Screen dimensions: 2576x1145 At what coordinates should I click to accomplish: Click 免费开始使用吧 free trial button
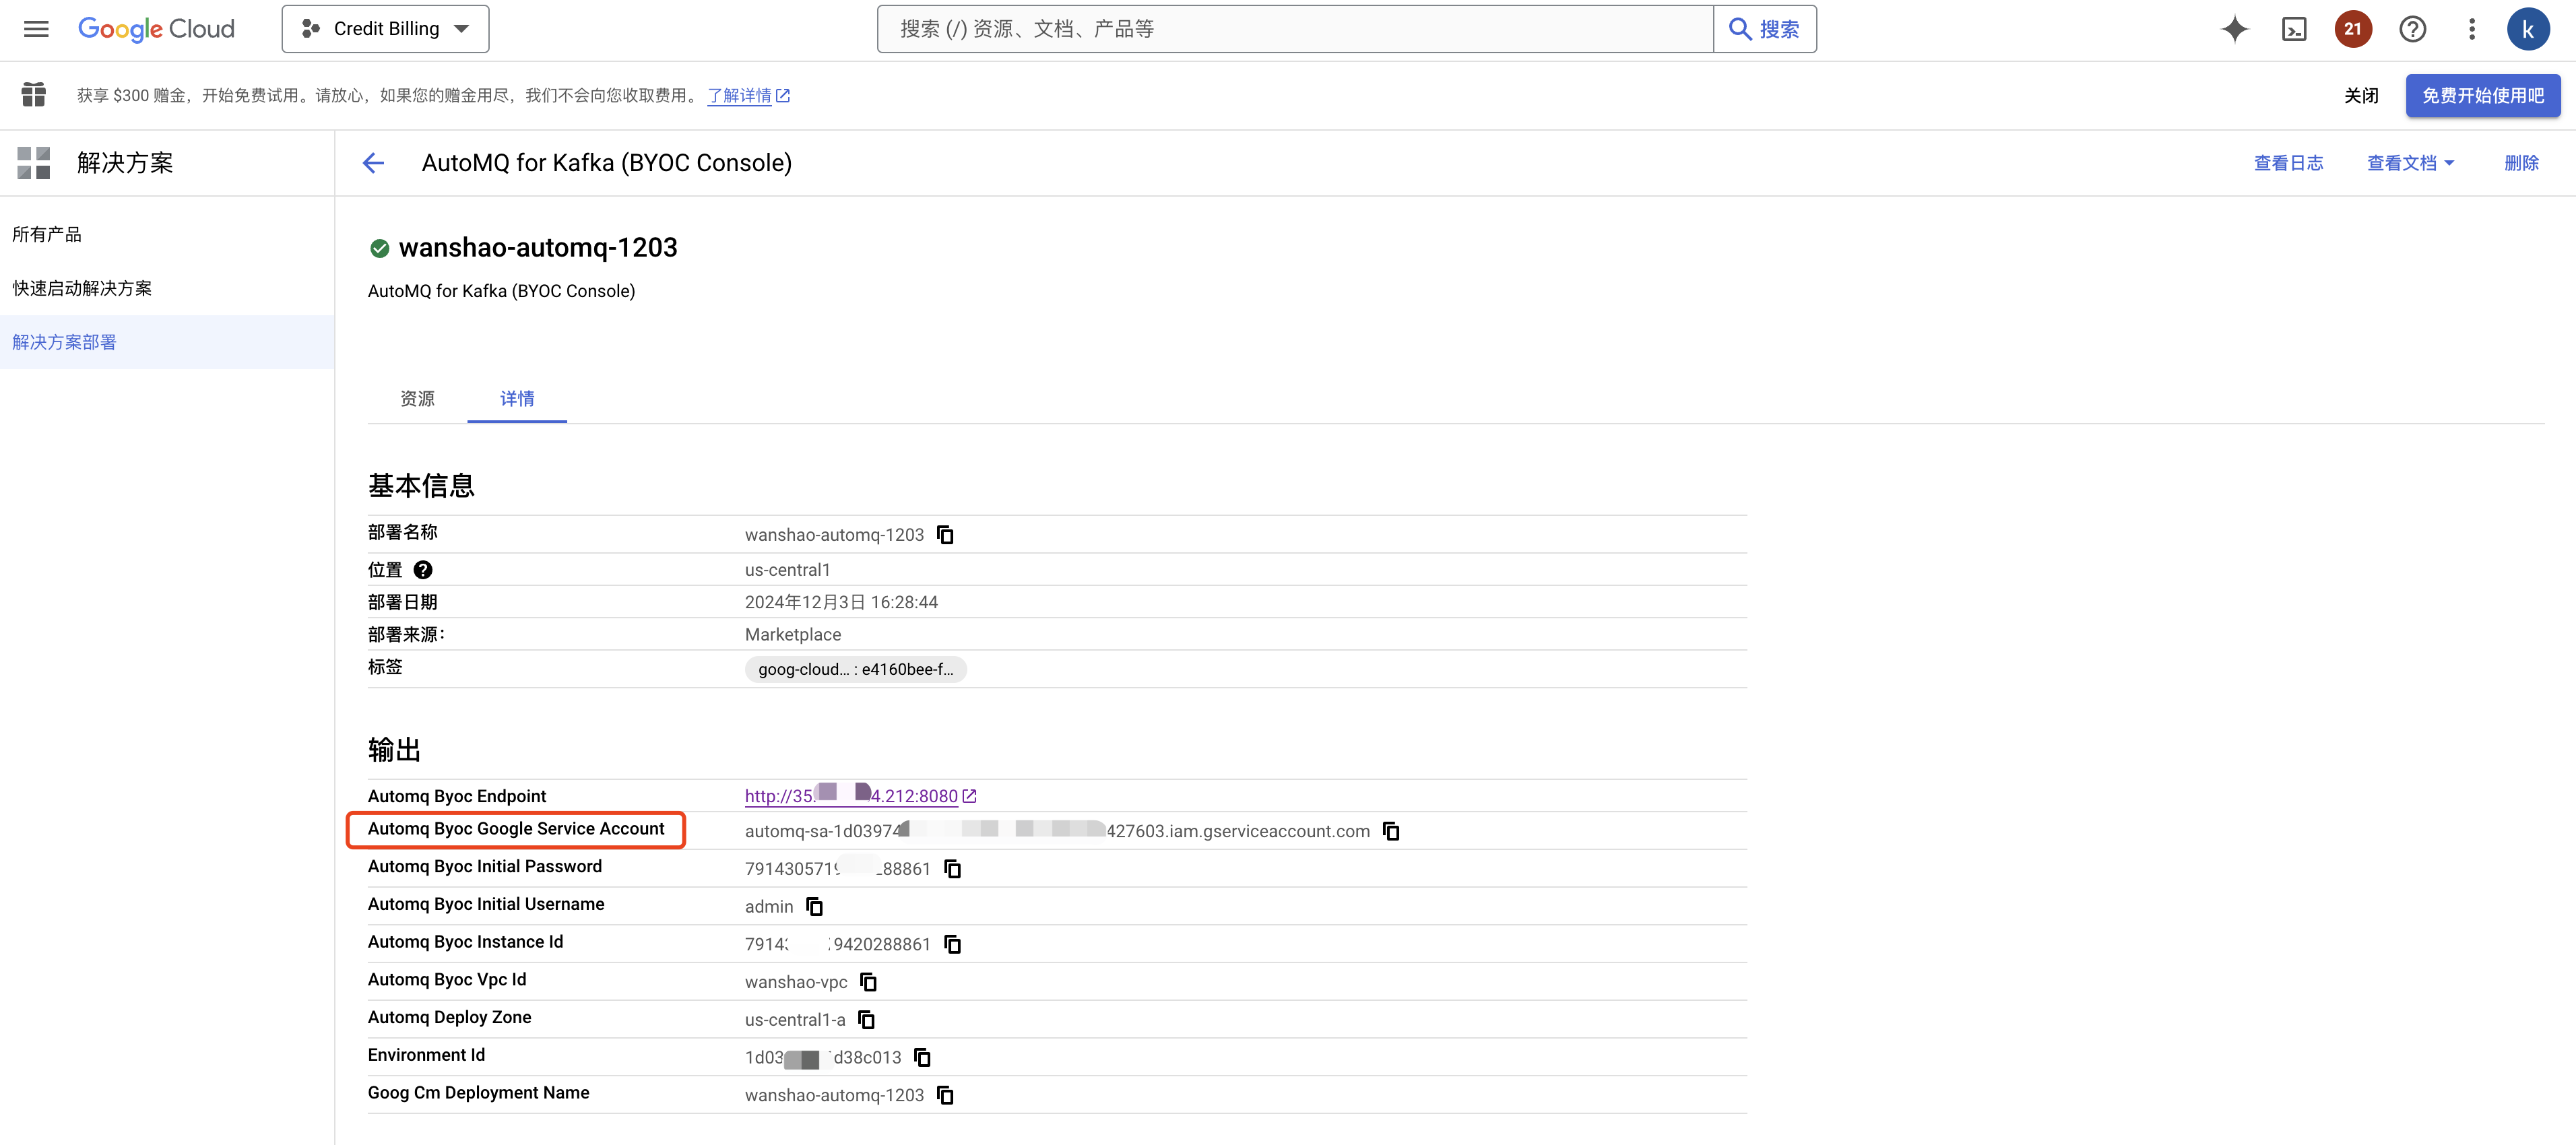pos(2482,96)
